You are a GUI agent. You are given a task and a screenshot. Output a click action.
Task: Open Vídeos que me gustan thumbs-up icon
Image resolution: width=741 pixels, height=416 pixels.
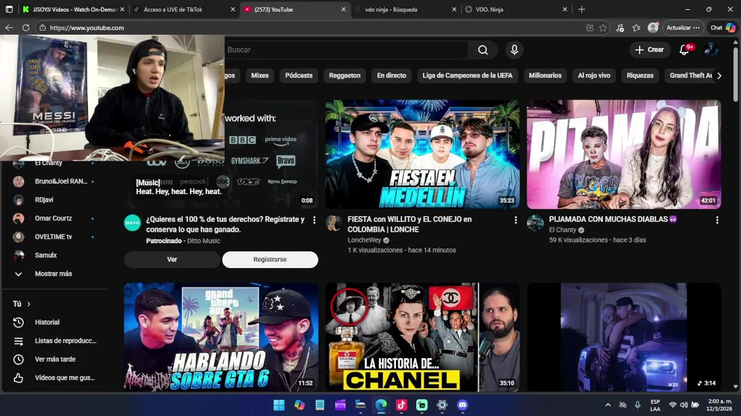click(x=19, y=378)
